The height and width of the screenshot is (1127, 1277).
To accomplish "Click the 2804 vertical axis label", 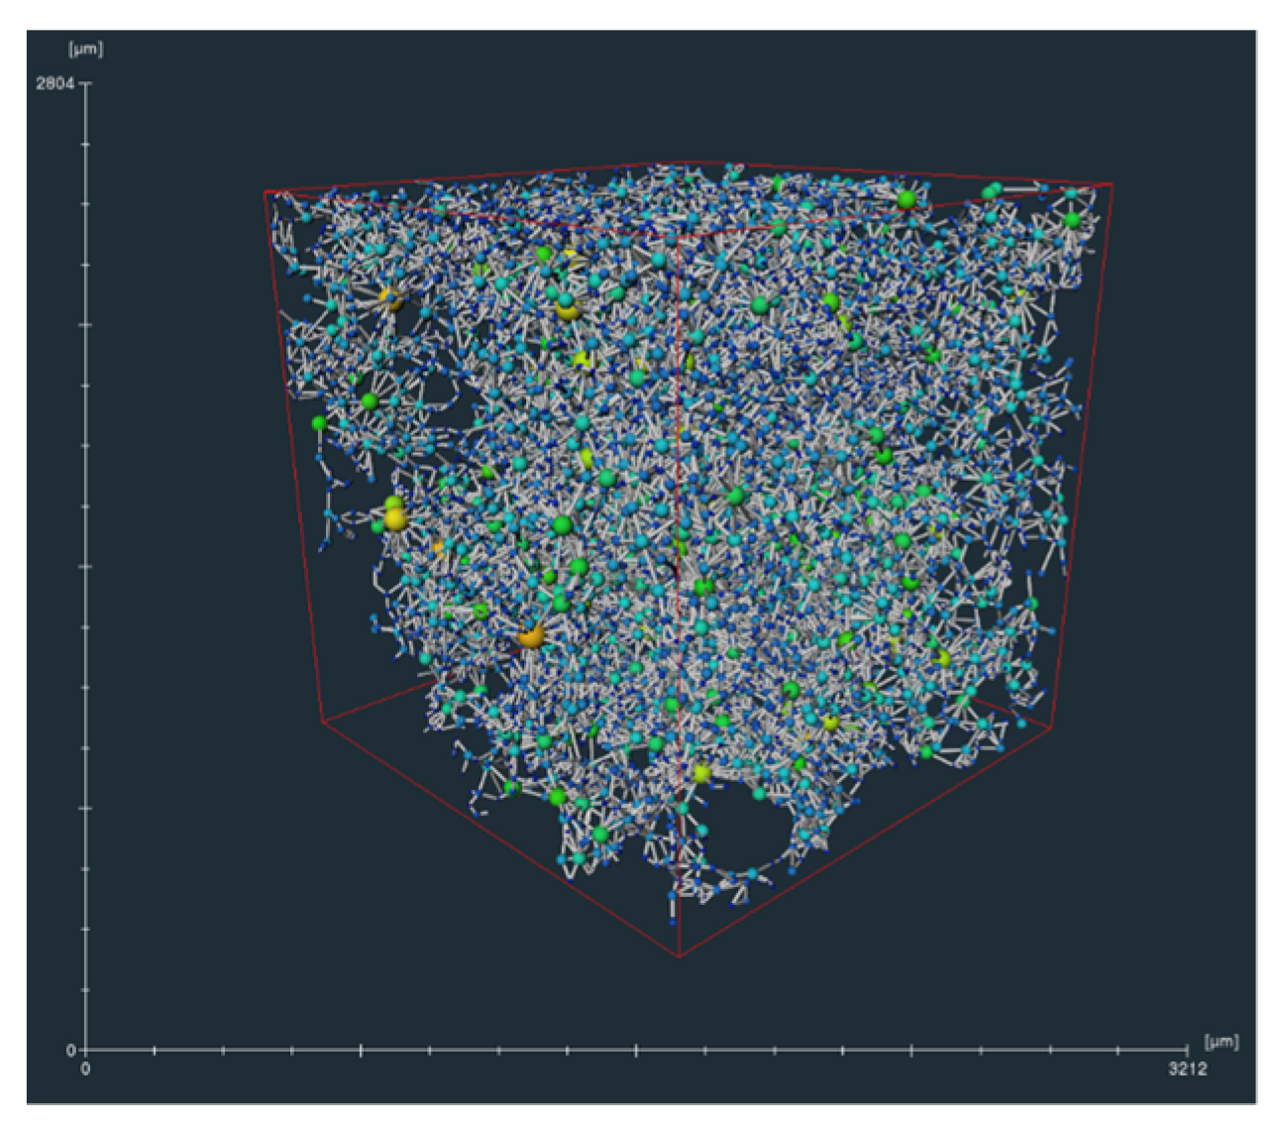I will (x=55, y=83).
